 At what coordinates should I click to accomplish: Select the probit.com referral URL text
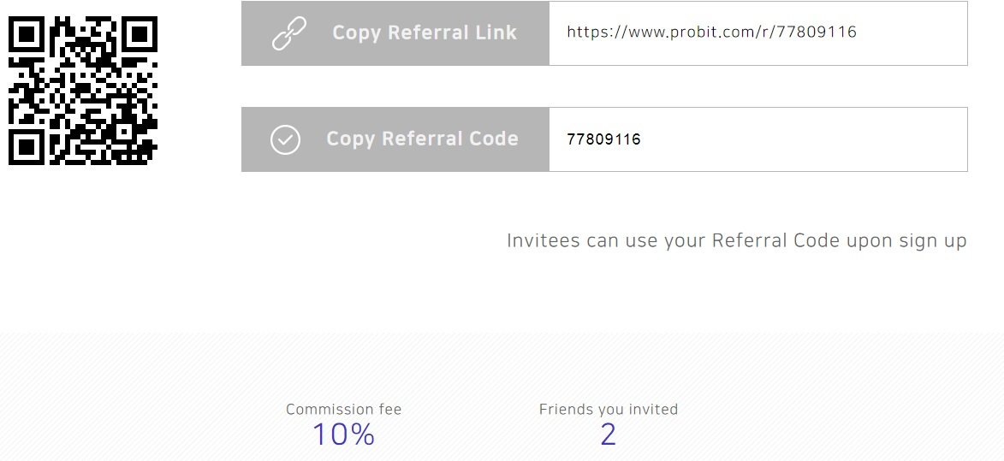pos(711,32)
